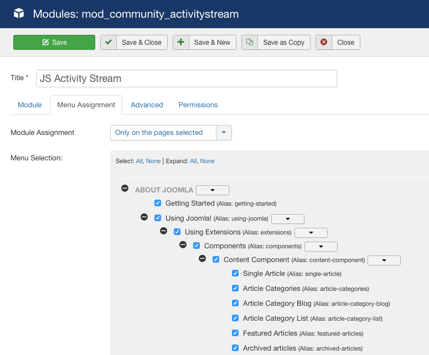Viewport: 429px width, 355px height.
Task: Collapse the Using Extensions branch
Action: coord(164,231)
